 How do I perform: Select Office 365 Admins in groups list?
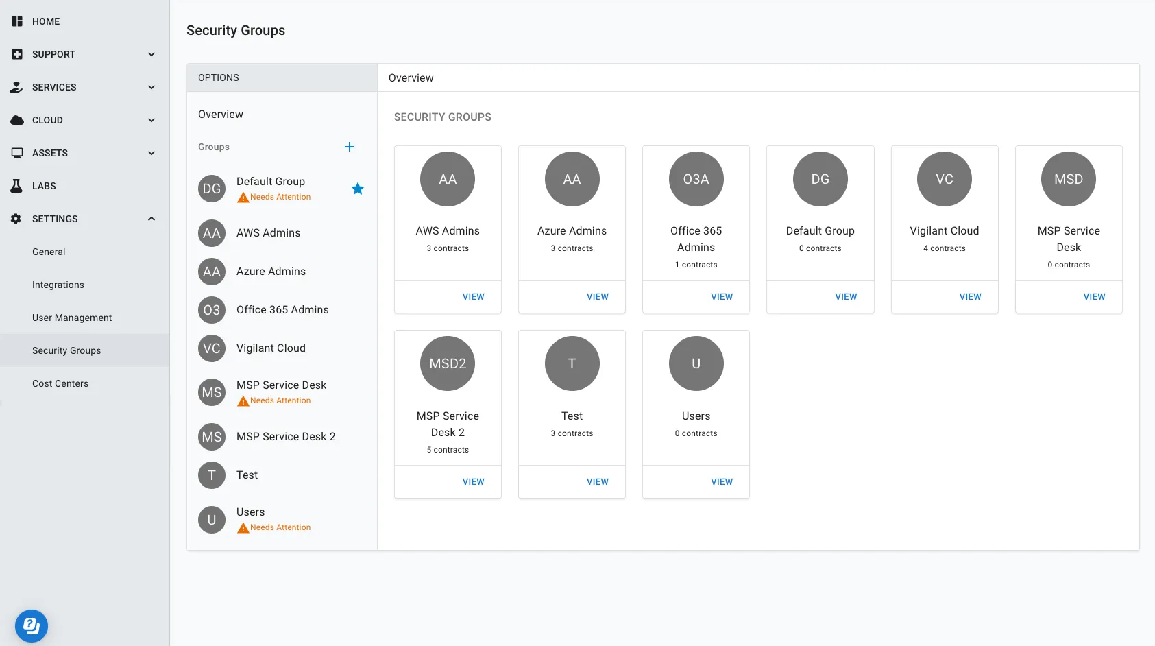(x=282, y=310)
